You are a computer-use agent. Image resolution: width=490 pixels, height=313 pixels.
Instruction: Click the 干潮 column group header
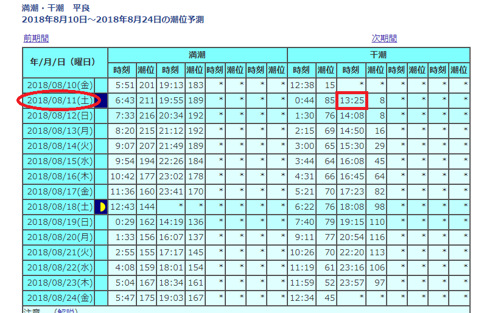(x=379, y=55)
